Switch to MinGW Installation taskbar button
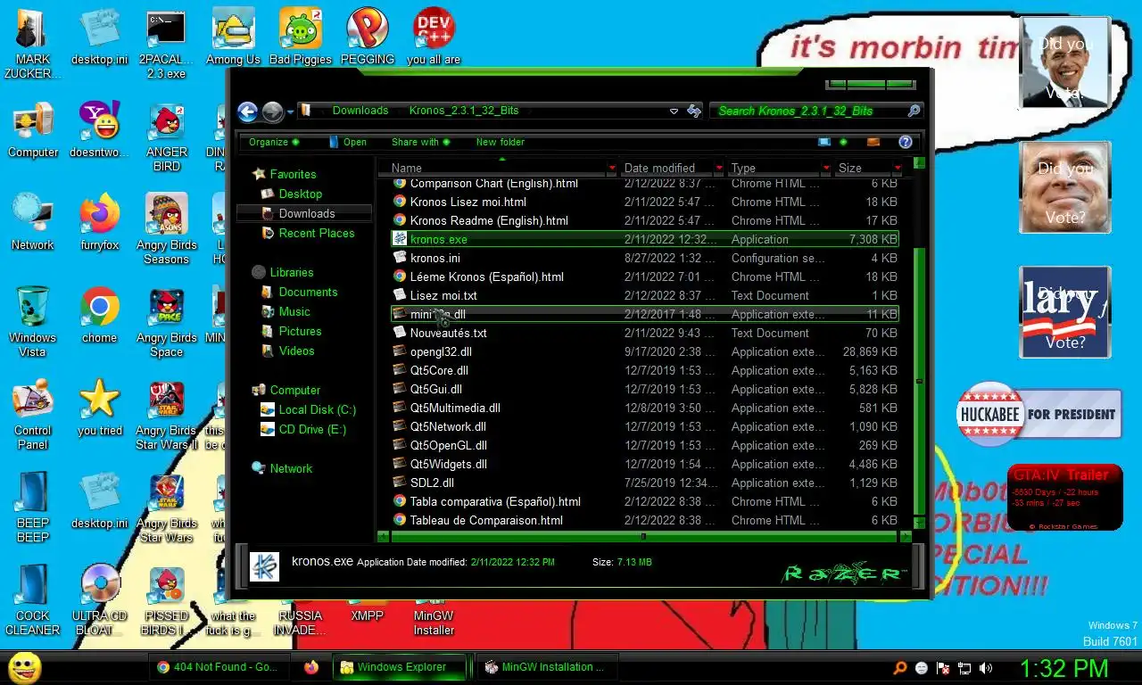The image size is (1142, 685). pos(546,666)
